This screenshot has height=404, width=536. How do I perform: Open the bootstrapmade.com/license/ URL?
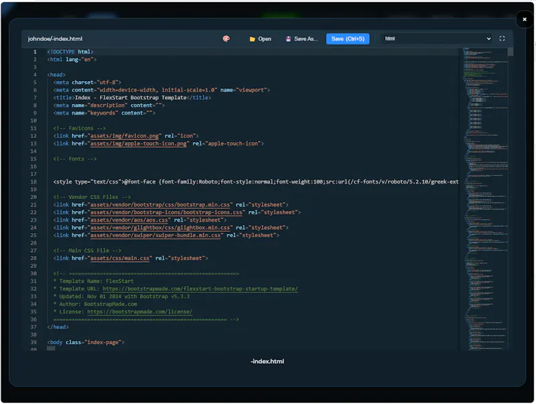click(140, 312)
